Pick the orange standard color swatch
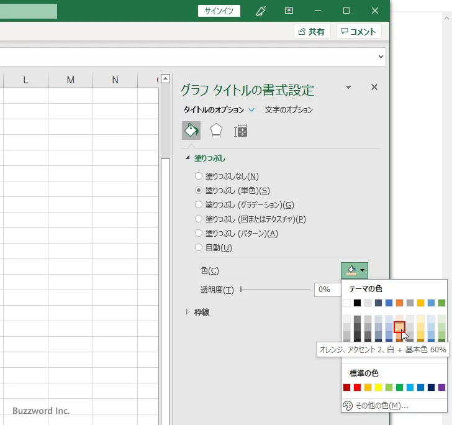Screen dimensions: 452x425 pyautogui.click(x=368, y=387)
